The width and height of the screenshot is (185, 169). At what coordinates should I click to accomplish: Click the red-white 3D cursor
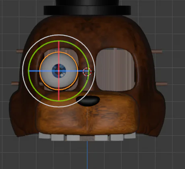pyautogui.click(x=87, y=72)
